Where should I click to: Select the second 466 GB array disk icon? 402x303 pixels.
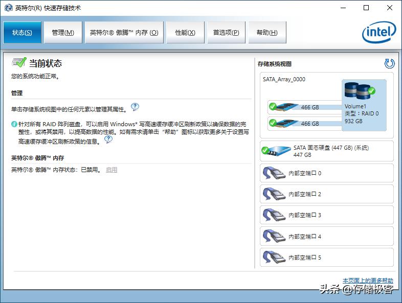pos(283,123)
